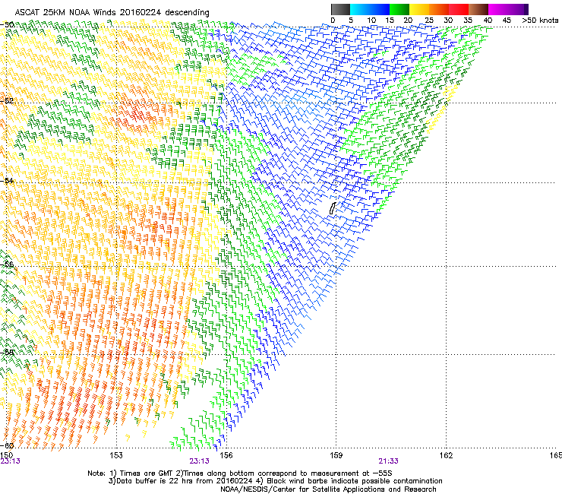Click the legend value '30'
562x494 pixels.
[448, 20]
